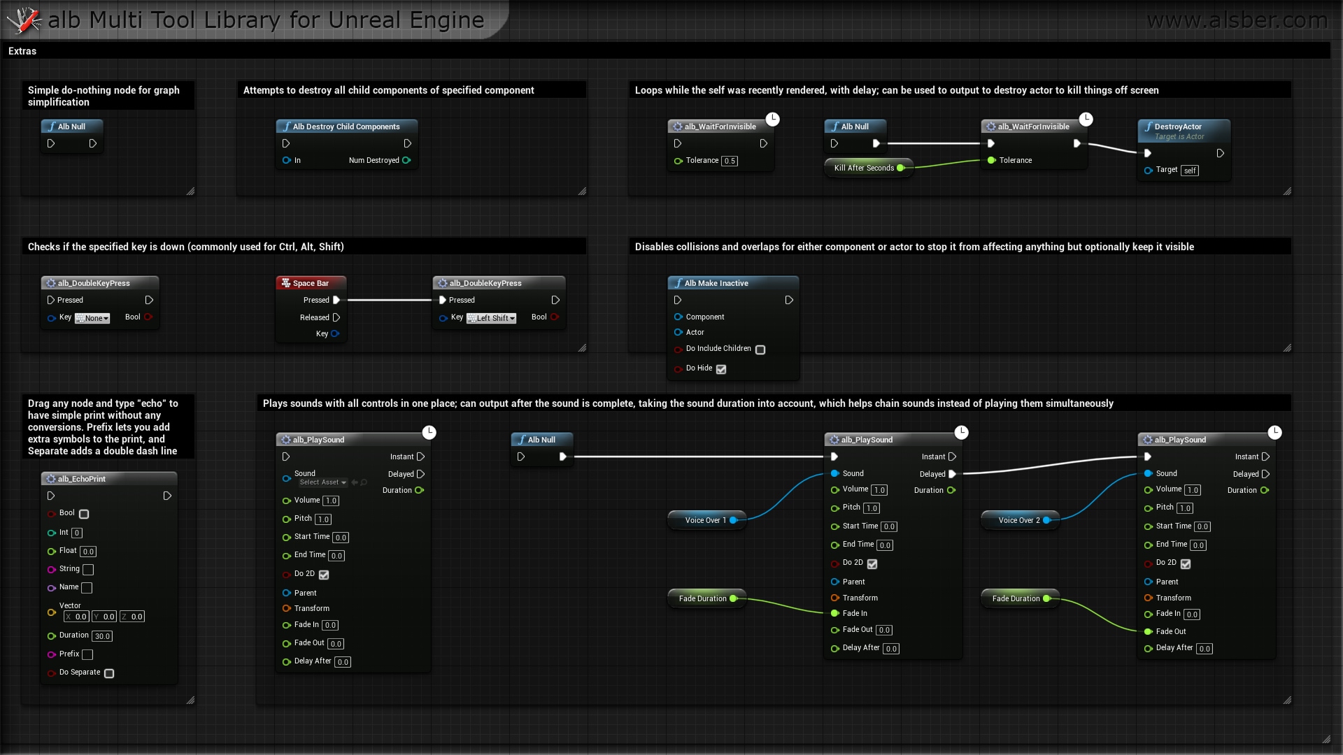
Task: Open the Left Shift key dropdown
Action: pyautogui.click(x=492, y=318)
